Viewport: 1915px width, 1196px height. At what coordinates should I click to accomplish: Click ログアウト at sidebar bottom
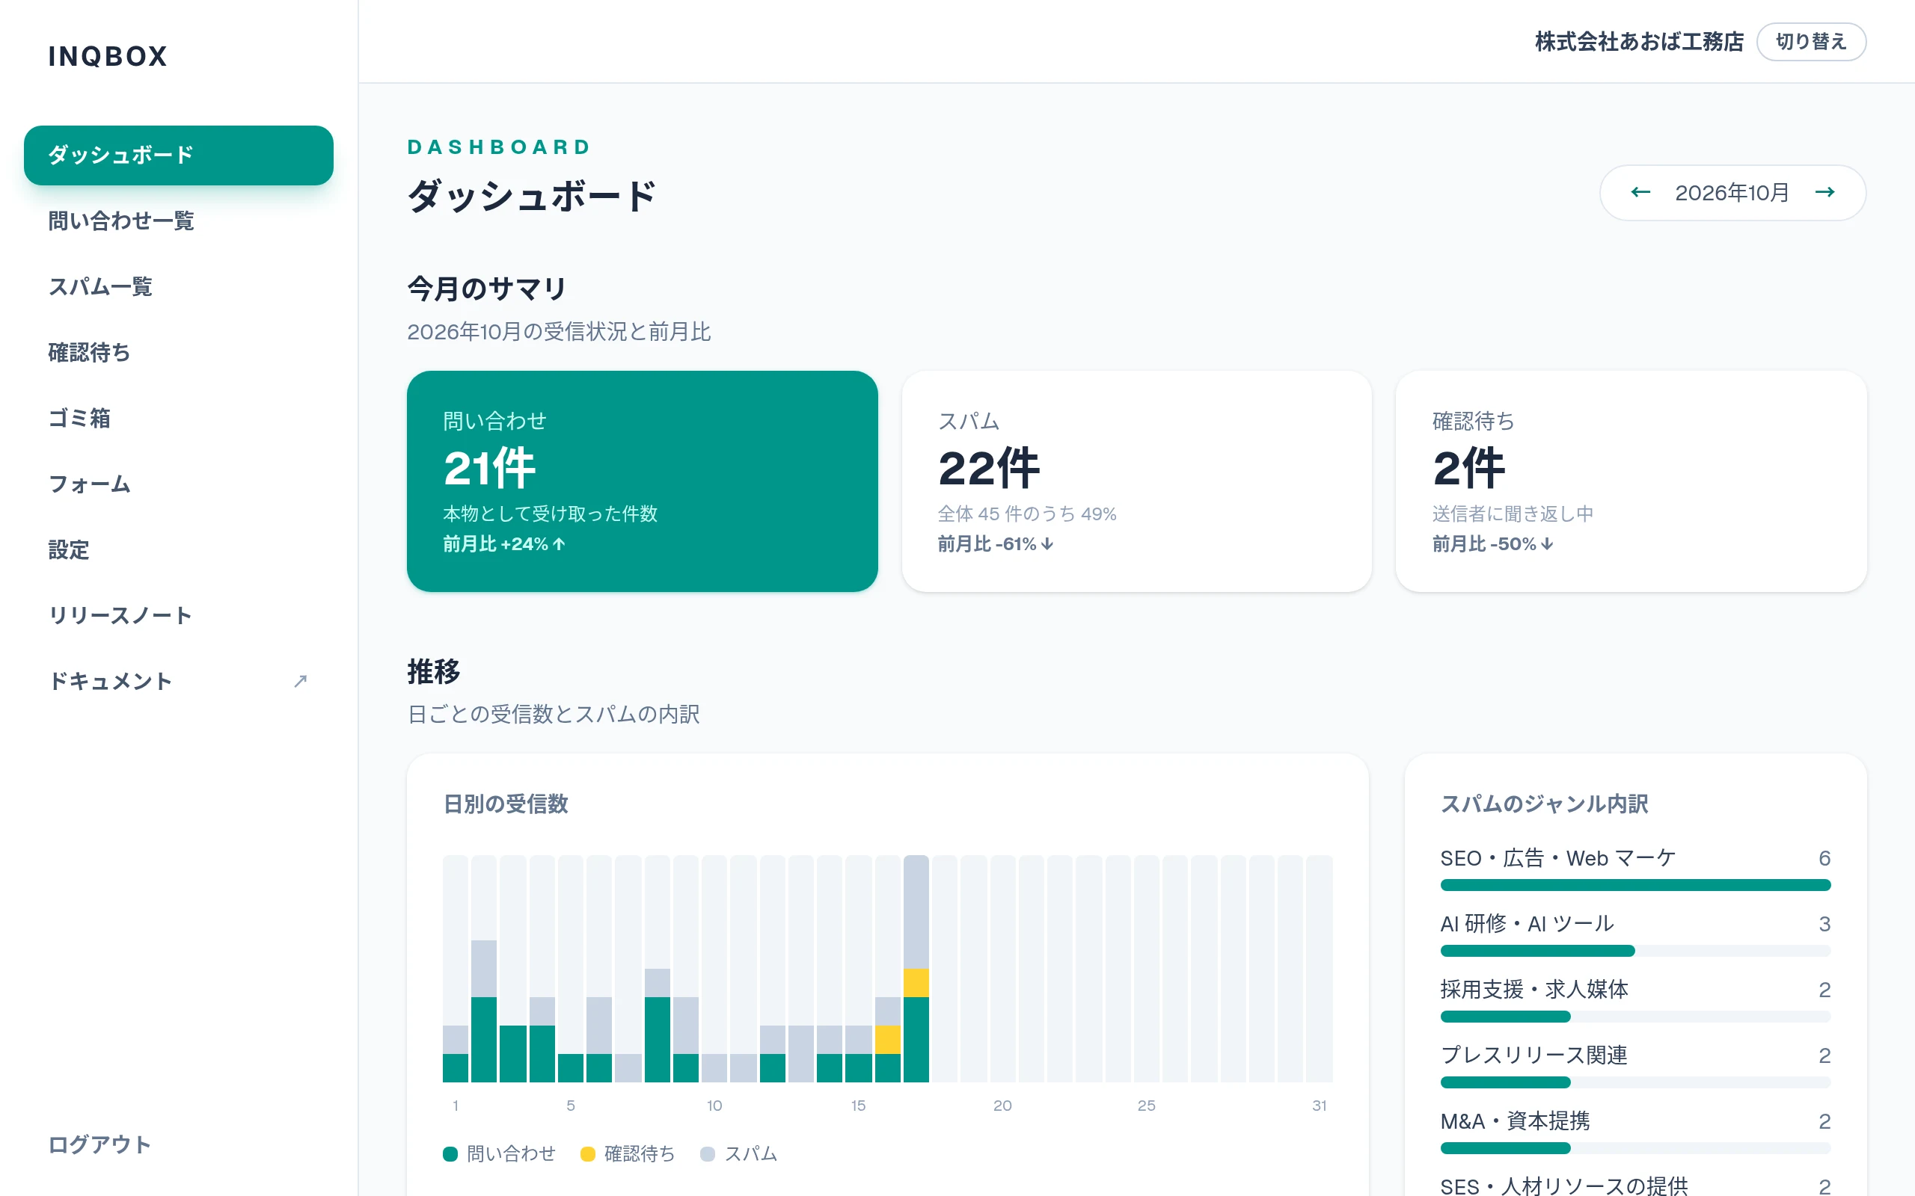(99, 1144)
